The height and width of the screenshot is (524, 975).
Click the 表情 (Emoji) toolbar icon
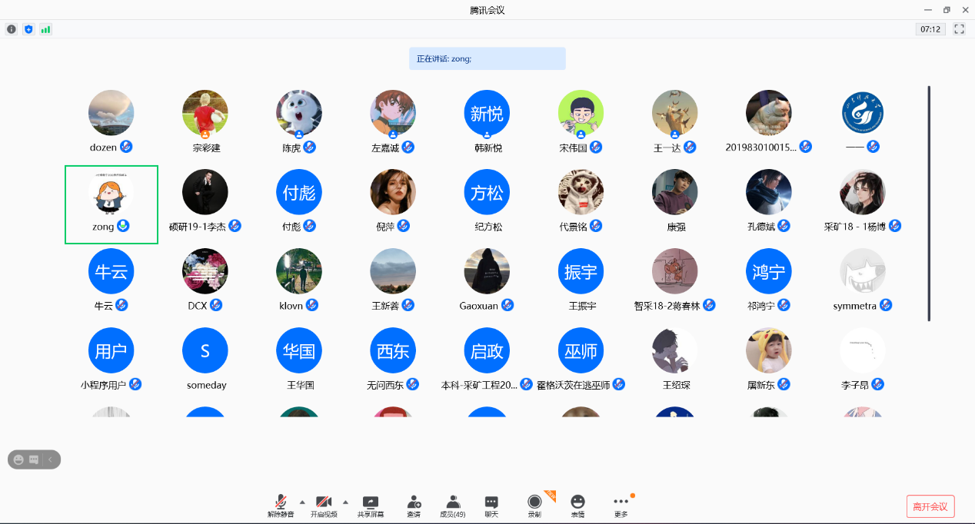click(577, 506)
